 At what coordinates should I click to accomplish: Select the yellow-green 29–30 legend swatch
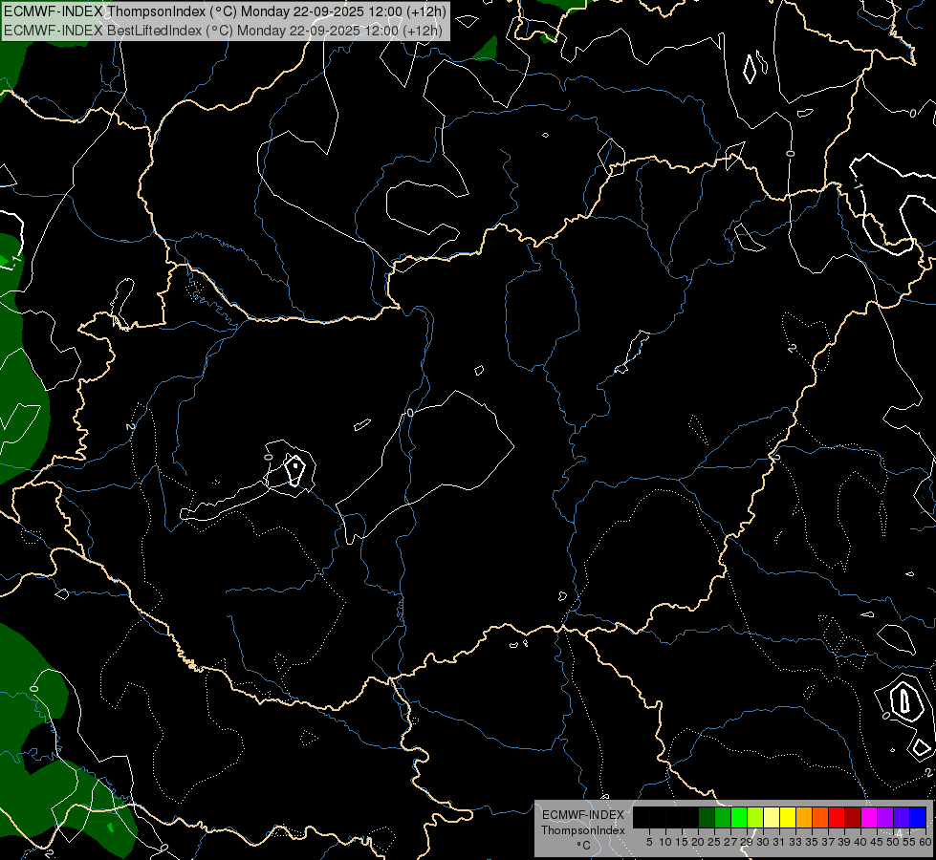[755, 817]
